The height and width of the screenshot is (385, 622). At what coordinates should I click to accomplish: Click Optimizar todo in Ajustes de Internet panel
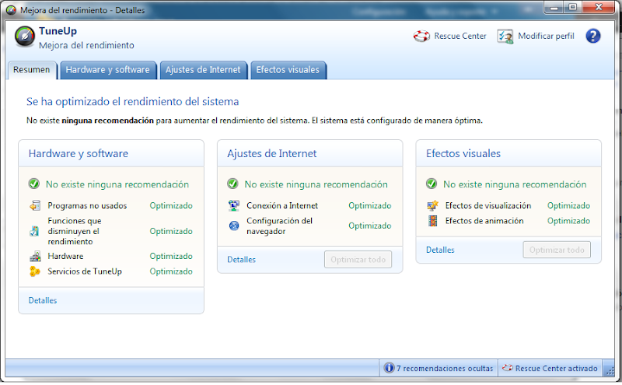point(358,260)
